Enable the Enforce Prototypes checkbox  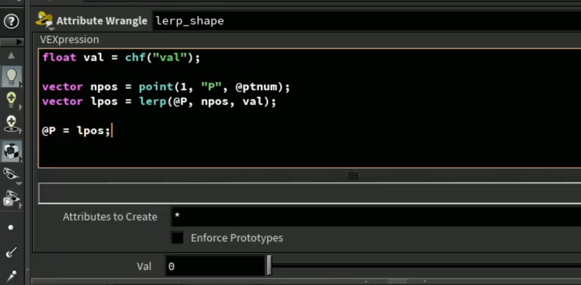(177, 238)
